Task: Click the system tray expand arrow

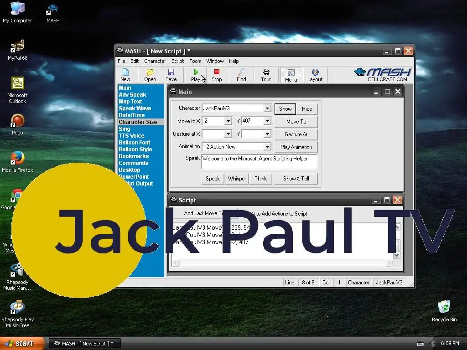Action: (x=433, y=344)
